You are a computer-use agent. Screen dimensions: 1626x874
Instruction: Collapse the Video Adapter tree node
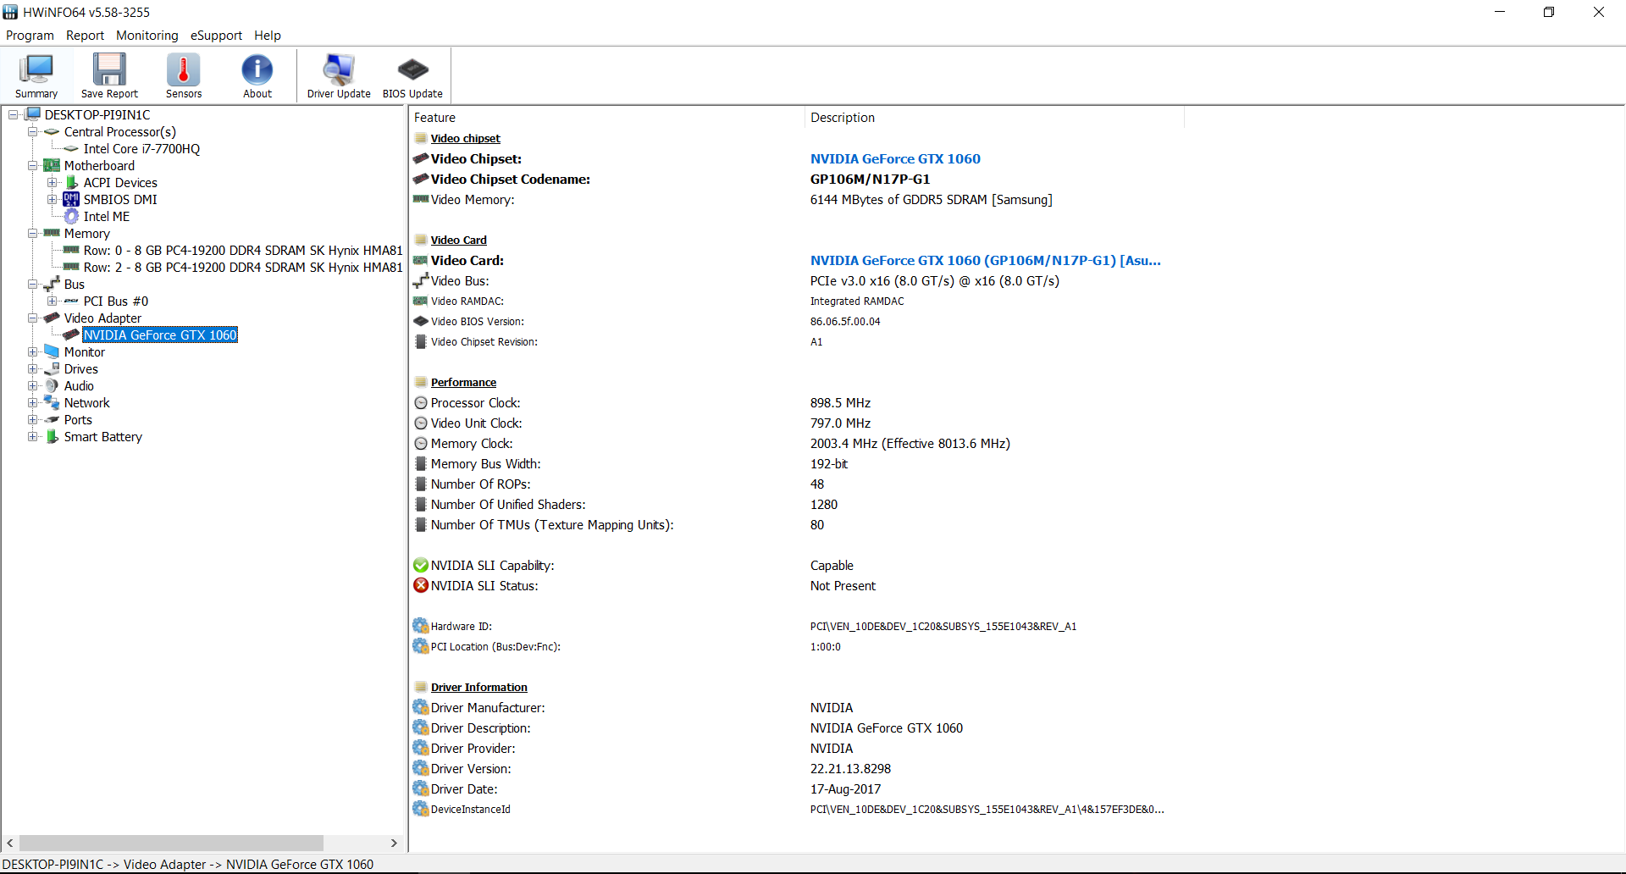32,318
